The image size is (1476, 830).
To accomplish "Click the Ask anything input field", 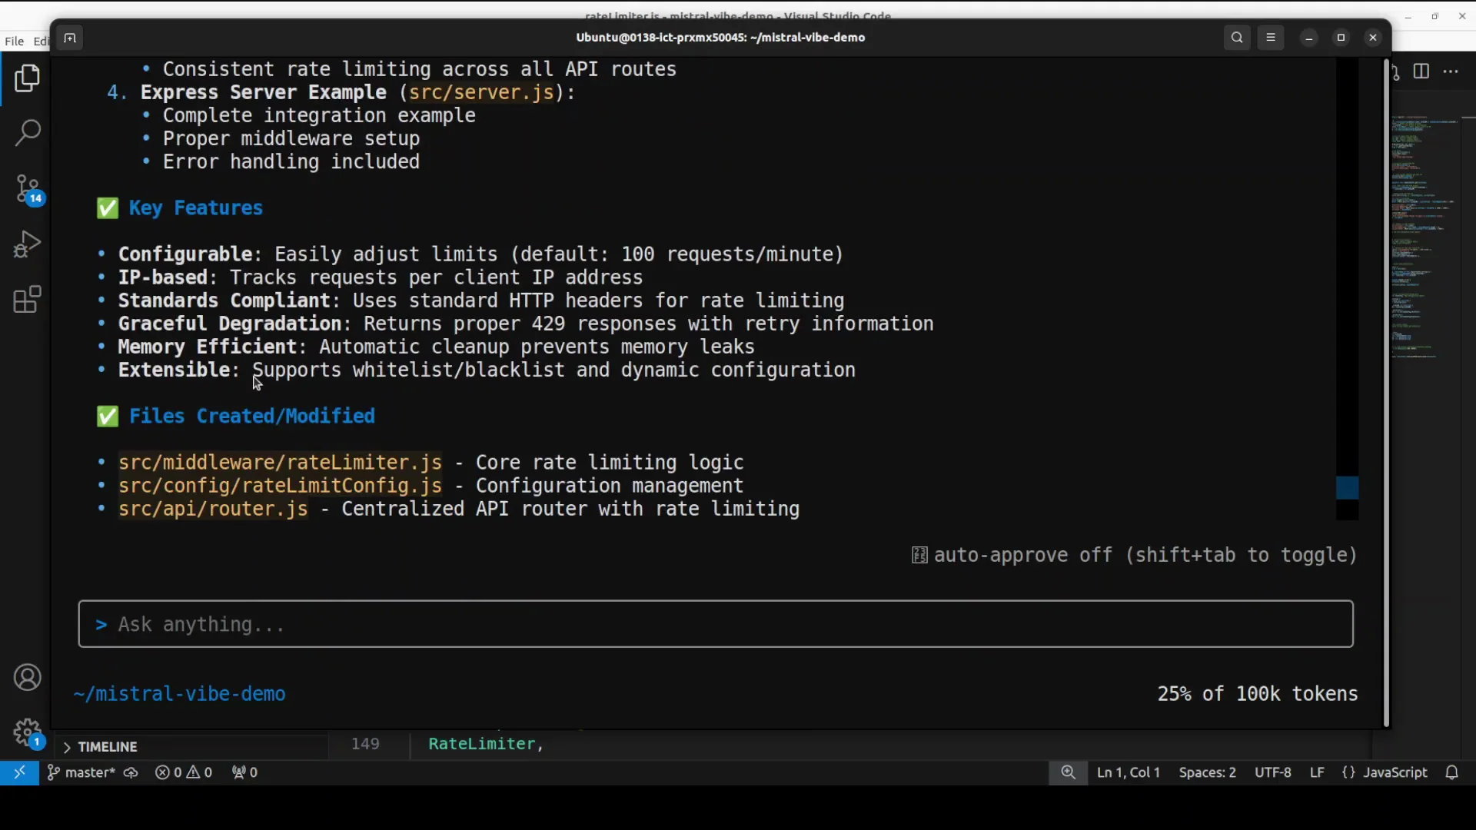I will [715, 624].
